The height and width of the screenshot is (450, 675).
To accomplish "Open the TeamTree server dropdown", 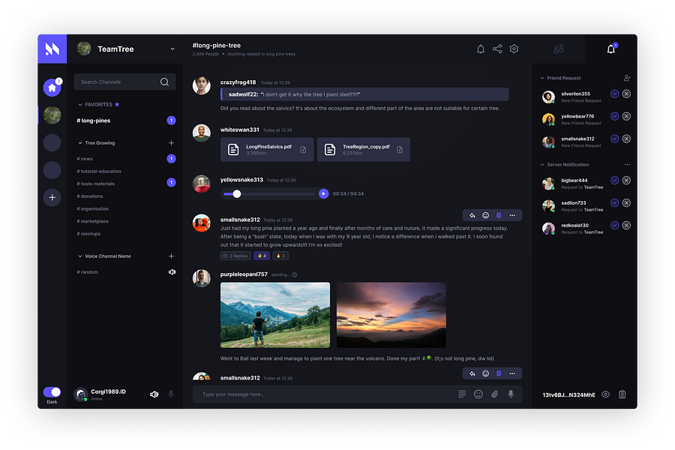I will [x=172, y=49].
